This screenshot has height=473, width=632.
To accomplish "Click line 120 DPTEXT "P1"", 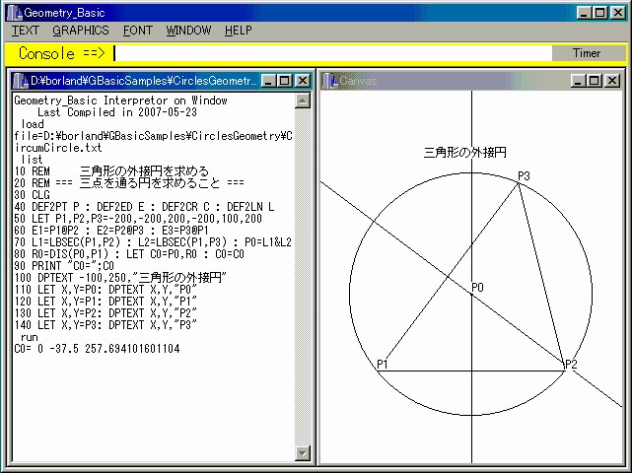I will pos(105,302).
